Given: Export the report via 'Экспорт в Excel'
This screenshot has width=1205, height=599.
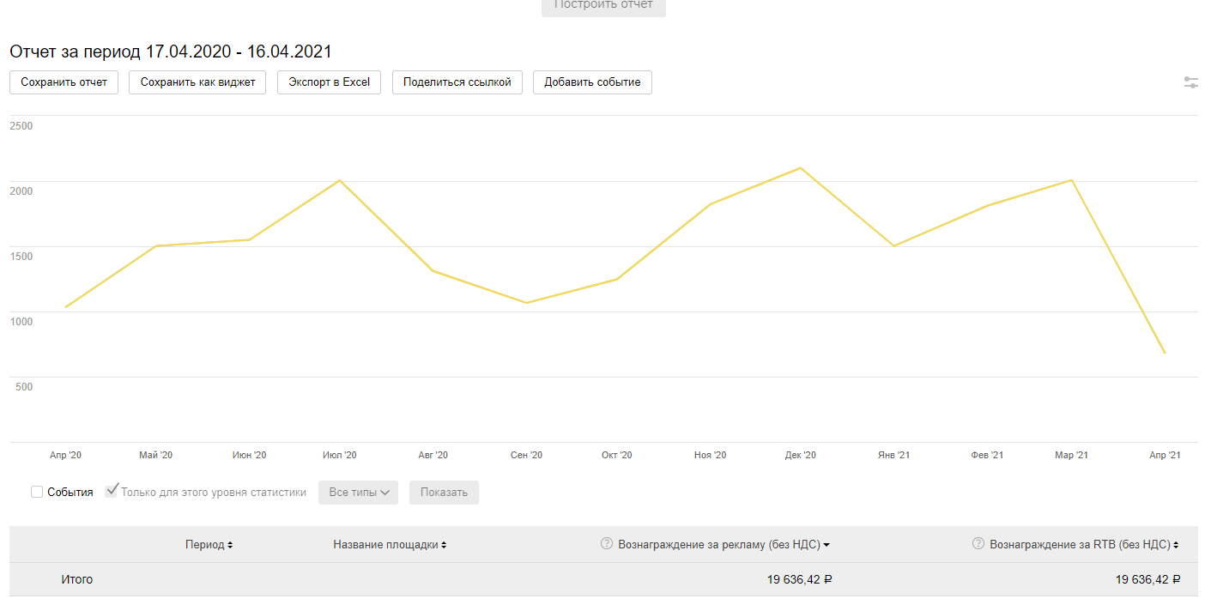Looking at the screenshot, I should [x=329, y=82].
